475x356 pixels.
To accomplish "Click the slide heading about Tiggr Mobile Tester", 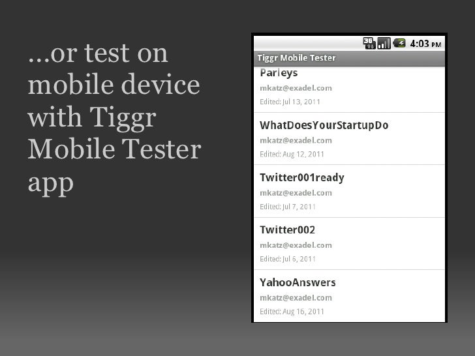I will (x=115, y=119).
